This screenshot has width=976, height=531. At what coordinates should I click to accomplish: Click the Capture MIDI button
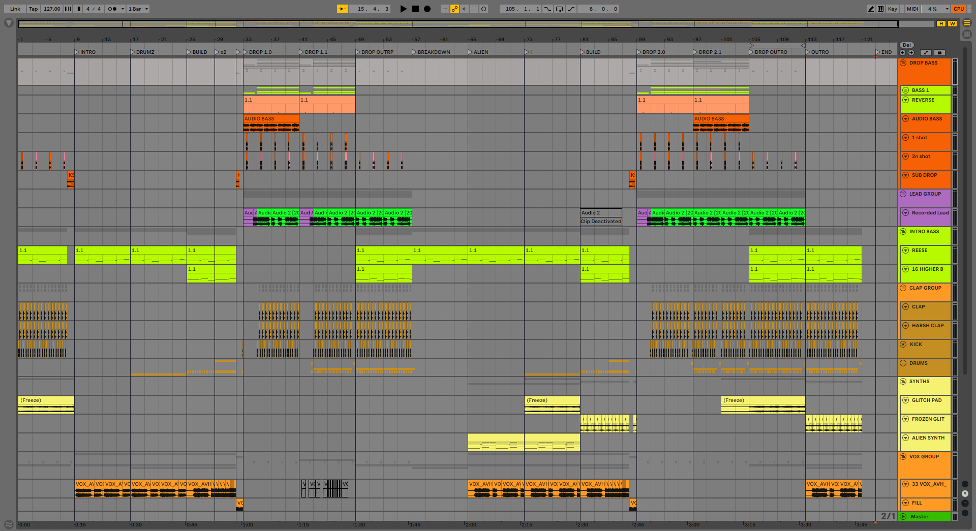point(474,9)
